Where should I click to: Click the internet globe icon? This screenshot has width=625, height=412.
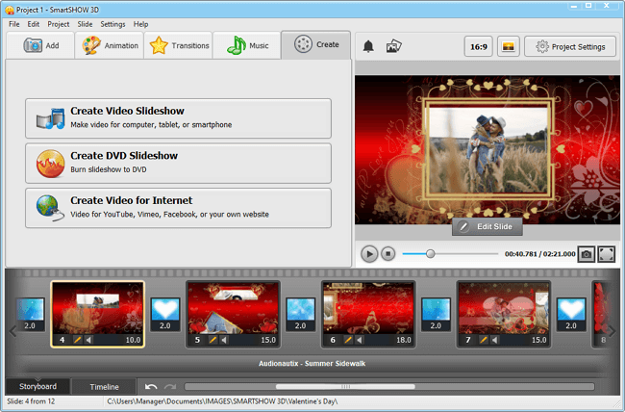[x=50, y=208]
